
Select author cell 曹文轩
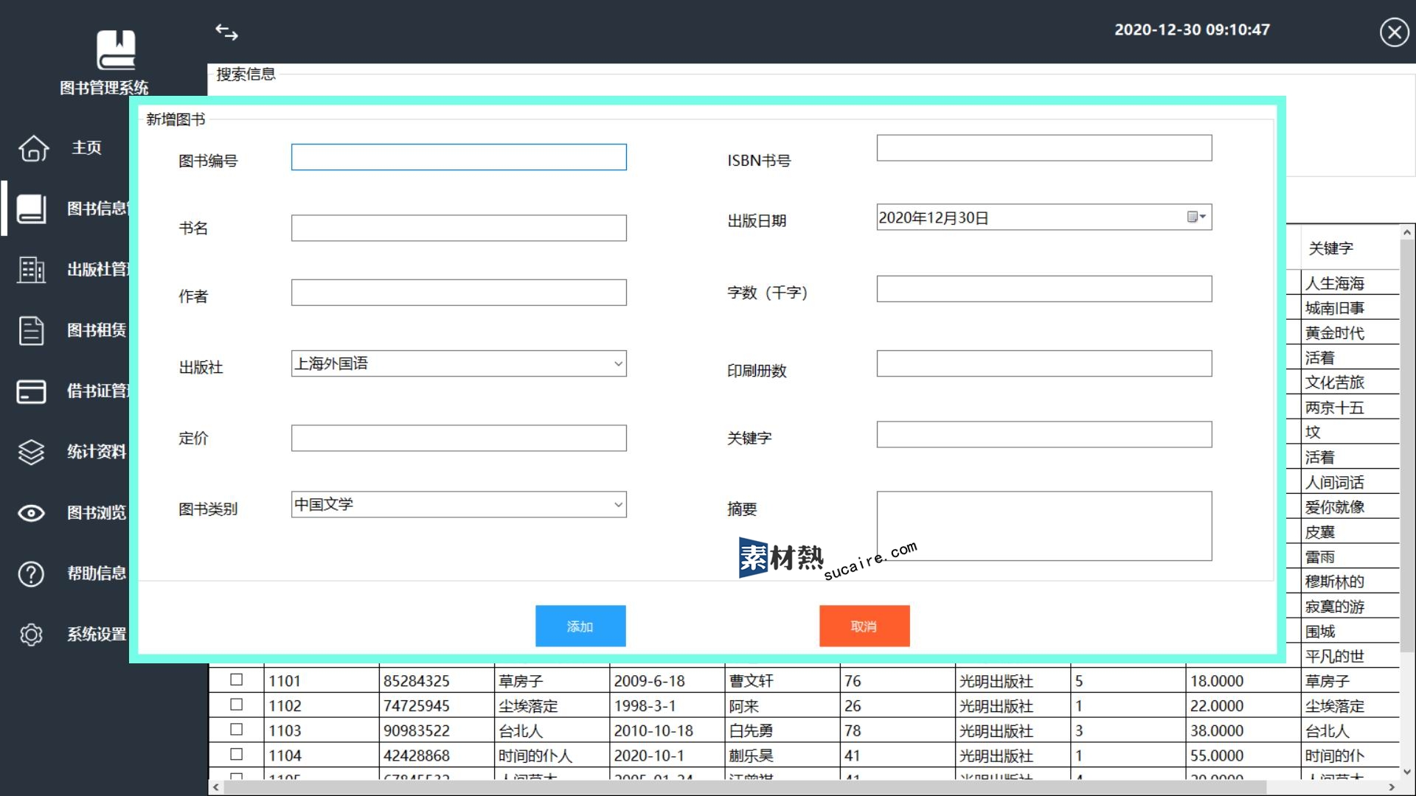[x=782, y=681]
